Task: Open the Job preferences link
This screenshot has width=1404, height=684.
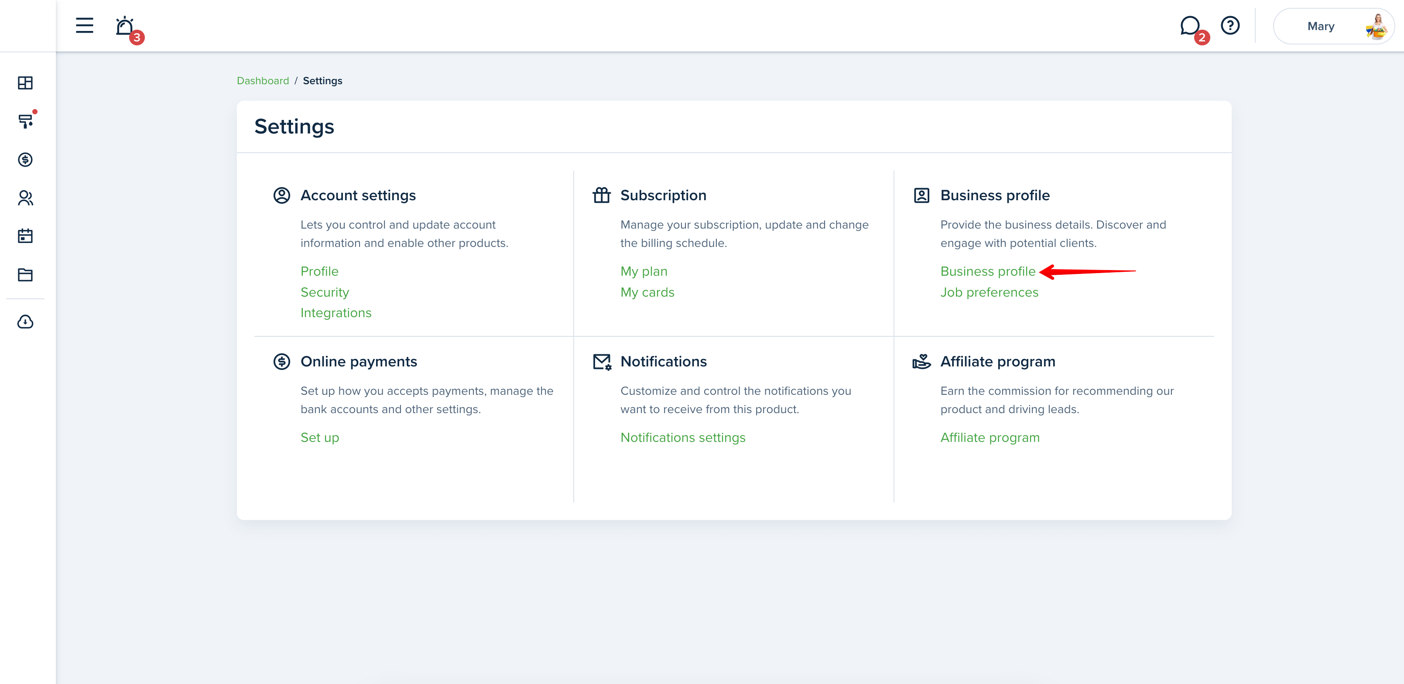Action: [x=989, y=292]
